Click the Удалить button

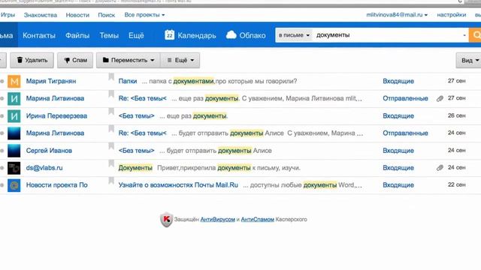(32, 60)
